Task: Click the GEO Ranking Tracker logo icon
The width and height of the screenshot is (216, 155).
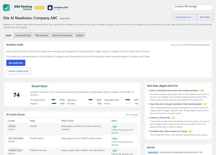Action: point(6,8)
